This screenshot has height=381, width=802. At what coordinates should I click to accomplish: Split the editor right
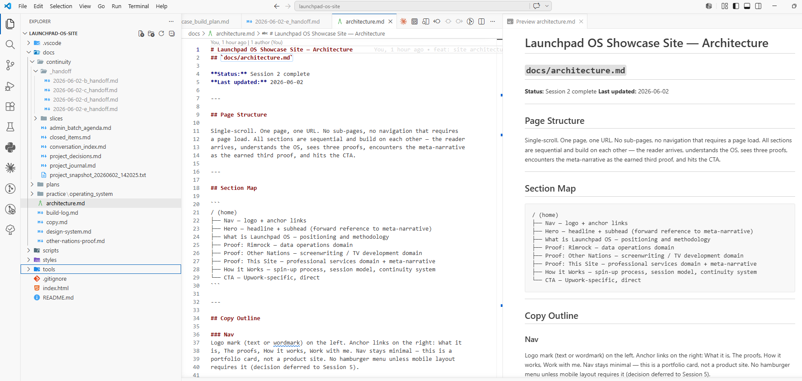481,21
